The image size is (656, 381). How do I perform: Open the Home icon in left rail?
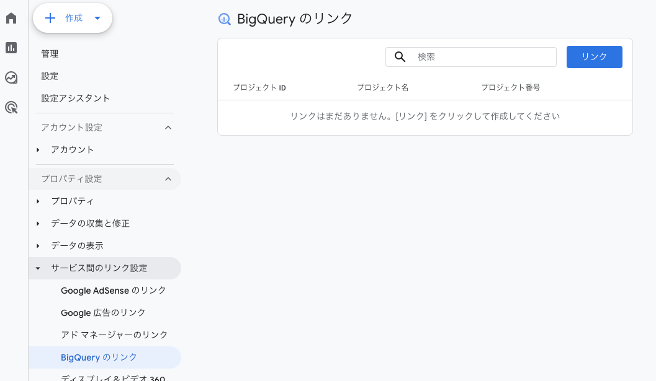point(11,18)
